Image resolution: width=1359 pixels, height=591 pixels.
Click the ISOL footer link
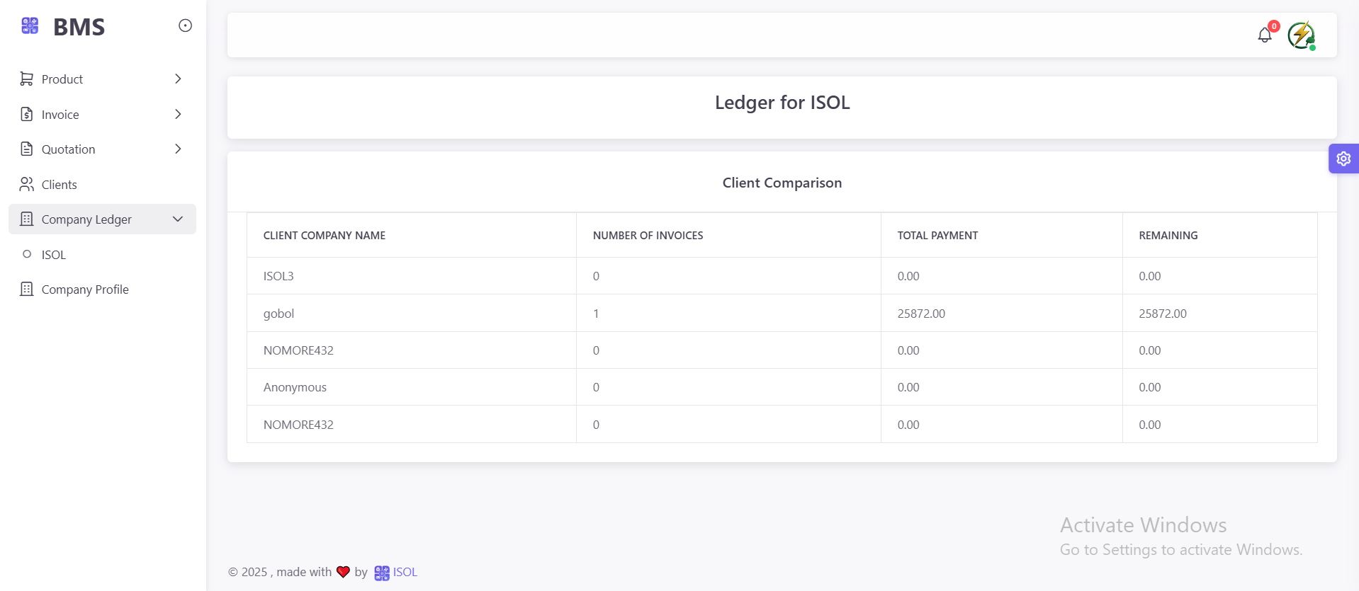click(405, 572)
